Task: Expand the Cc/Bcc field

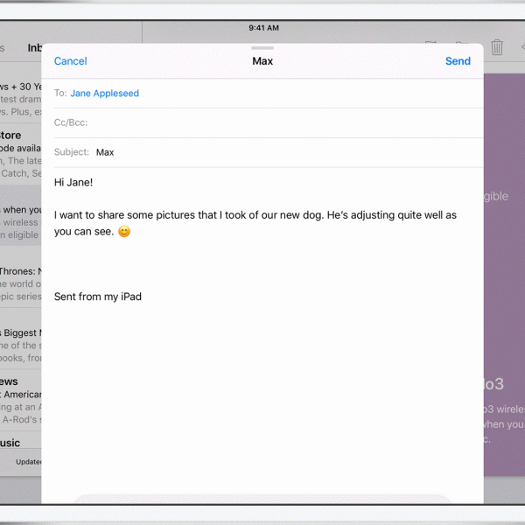Action: [x=269, y=122]
